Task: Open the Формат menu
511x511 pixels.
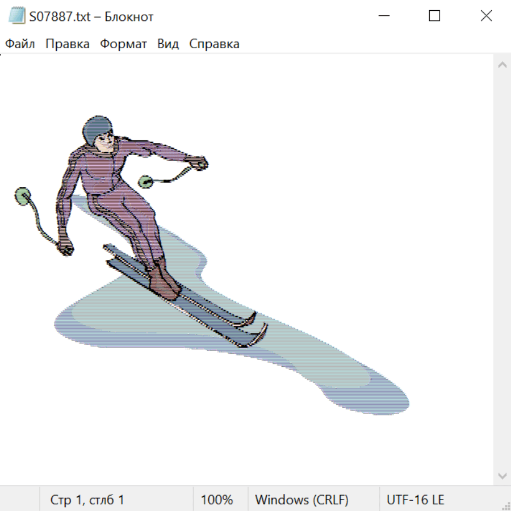Action: (x=123, y=44)
